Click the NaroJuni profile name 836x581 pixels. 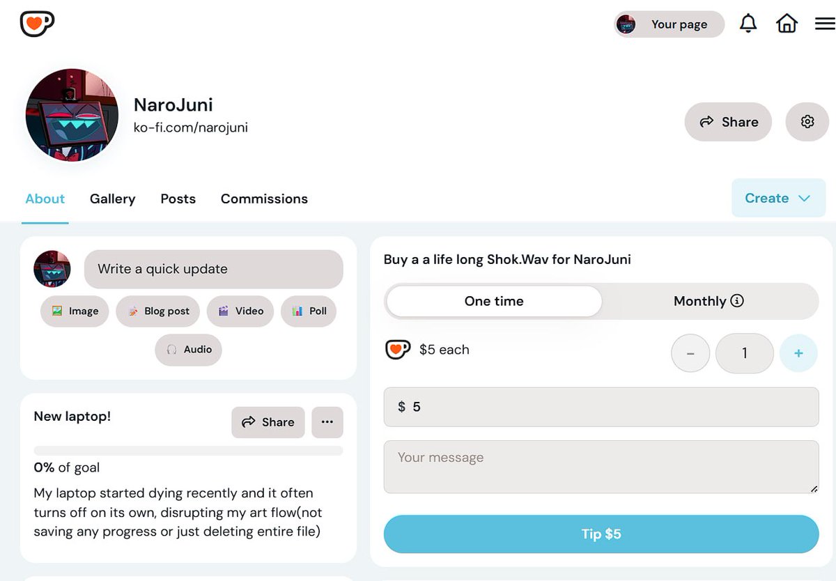click(173, 105)
